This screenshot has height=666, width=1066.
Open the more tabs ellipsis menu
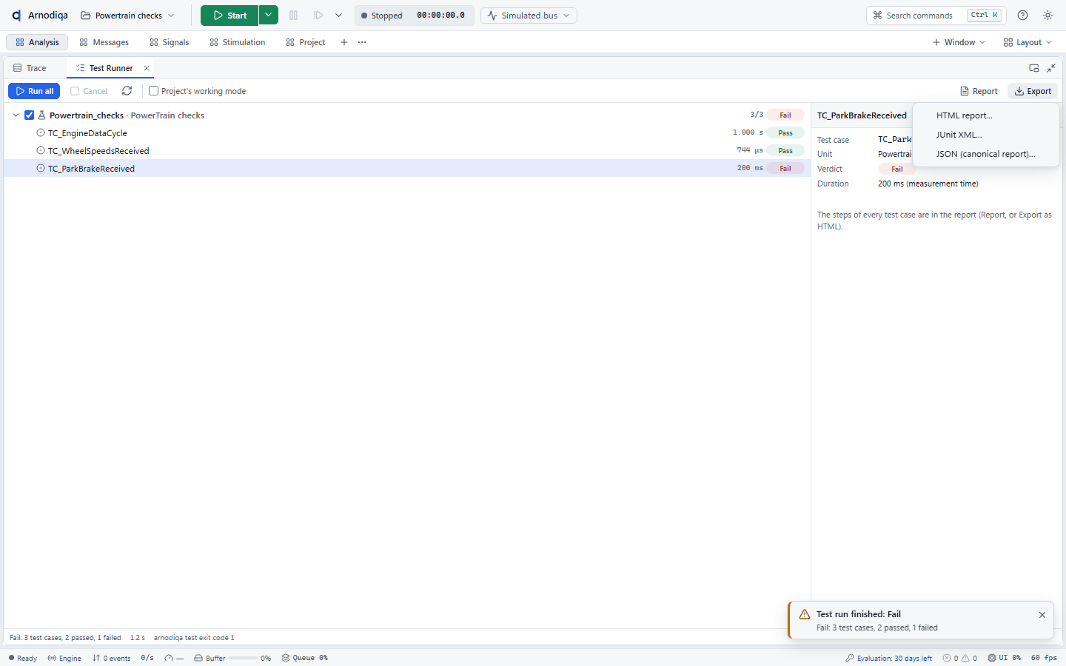coord(362,42)
